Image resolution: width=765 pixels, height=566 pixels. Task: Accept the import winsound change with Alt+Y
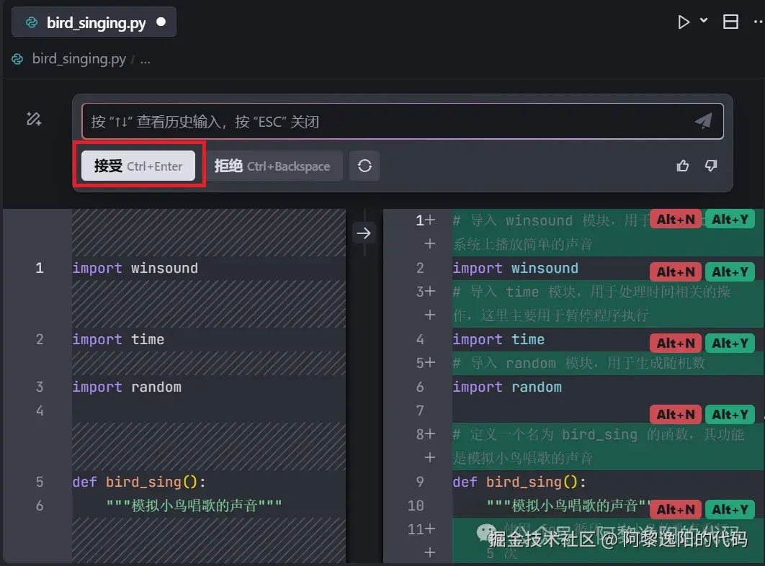tap(730, 271)
